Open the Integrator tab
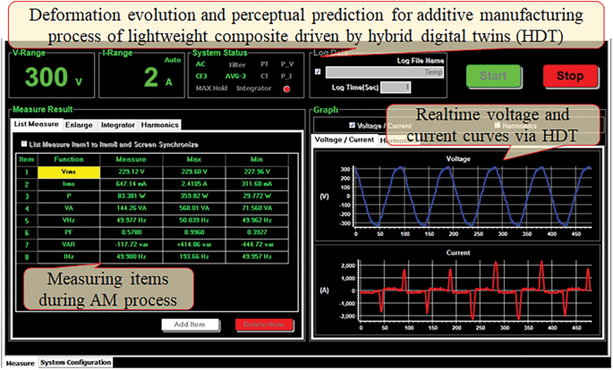This screenshot has height=370, width=613. pos(117,125)
